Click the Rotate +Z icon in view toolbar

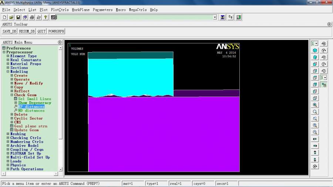324,64
